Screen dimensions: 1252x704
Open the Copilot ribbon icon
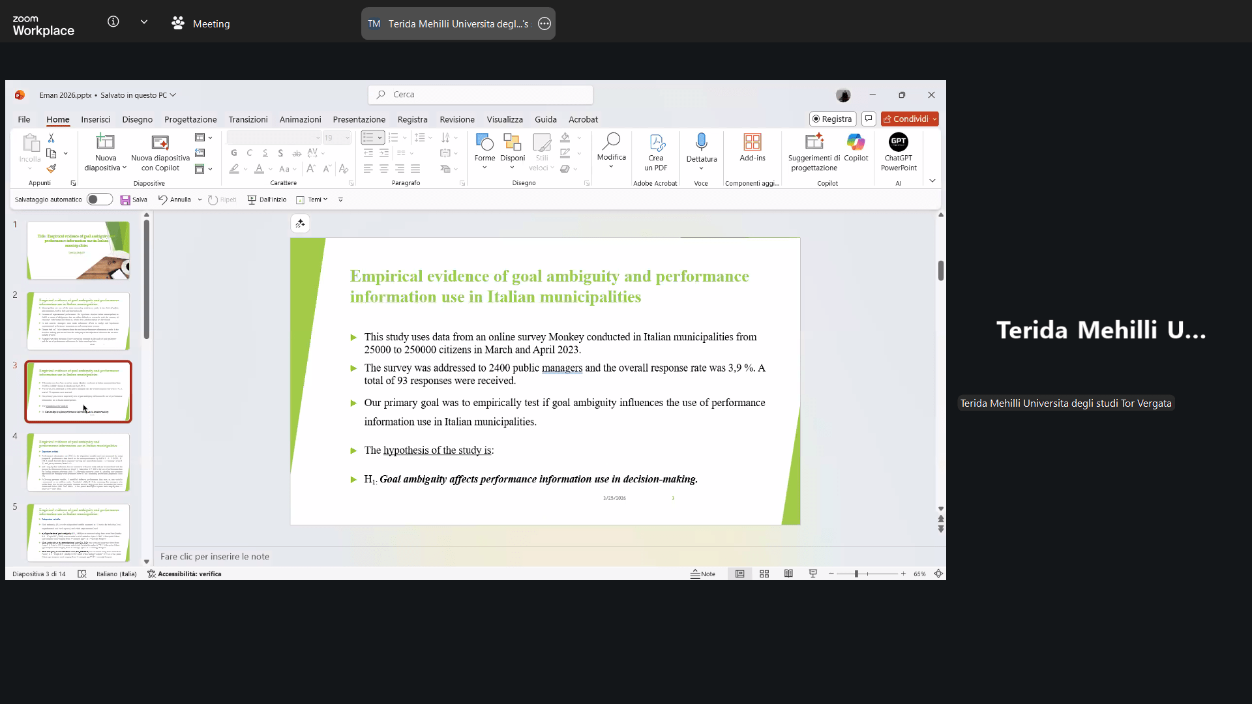[856, 142]
